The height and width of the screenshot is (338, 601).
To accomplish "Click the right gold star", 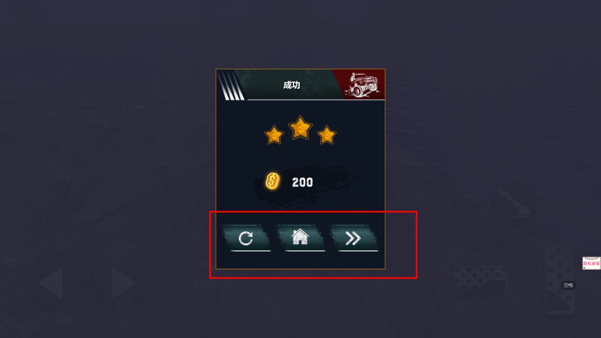I will point(326,135).
